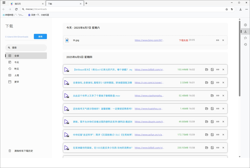Click the image icon on the v.qq.com row

coord(212,83)
